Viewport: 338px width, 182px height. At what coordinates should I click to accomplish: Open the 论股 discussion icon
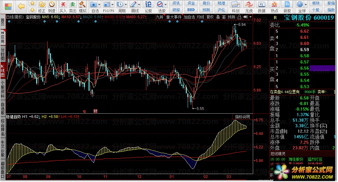148,4
